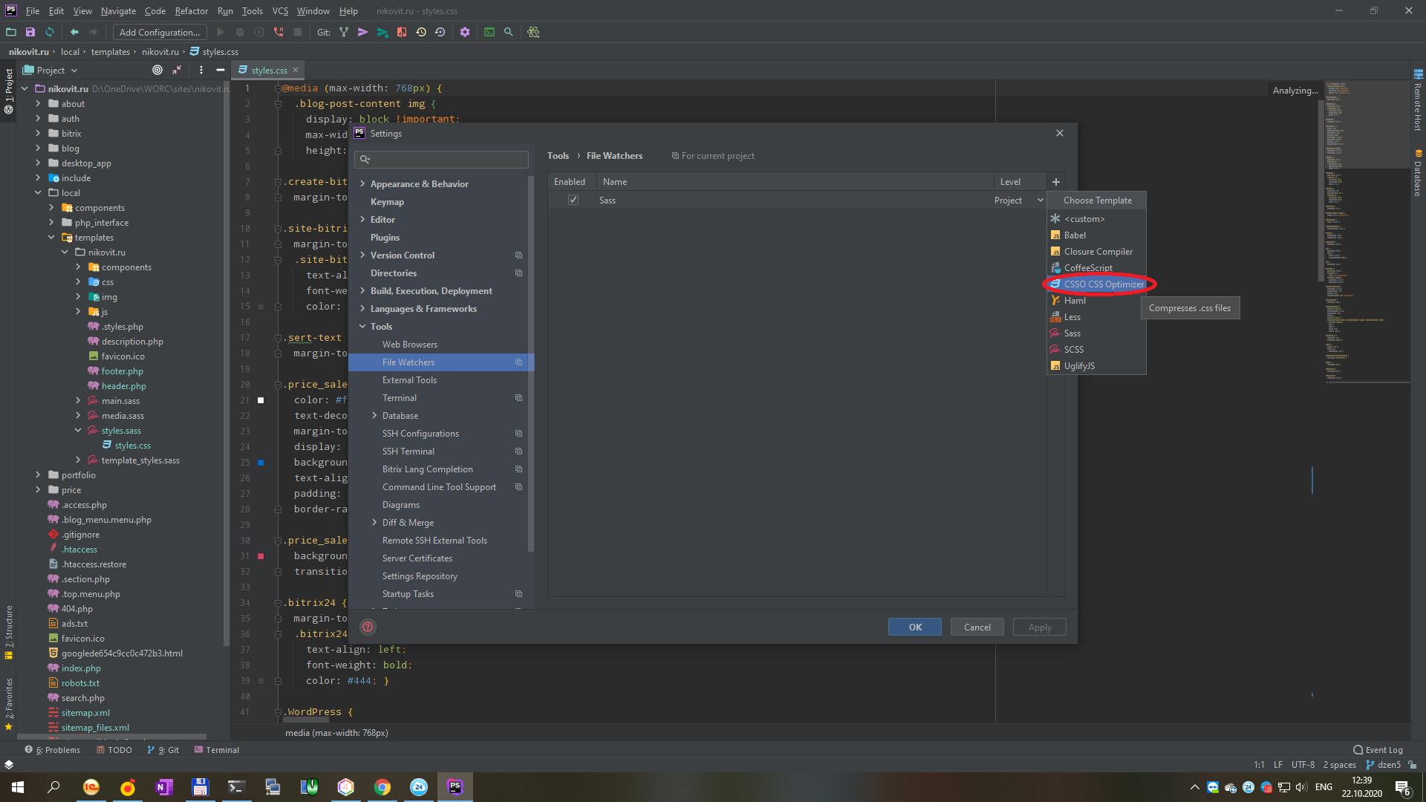1426x802 pixels.
Task: Click the green Git push icon
Action: coord(382,32)
